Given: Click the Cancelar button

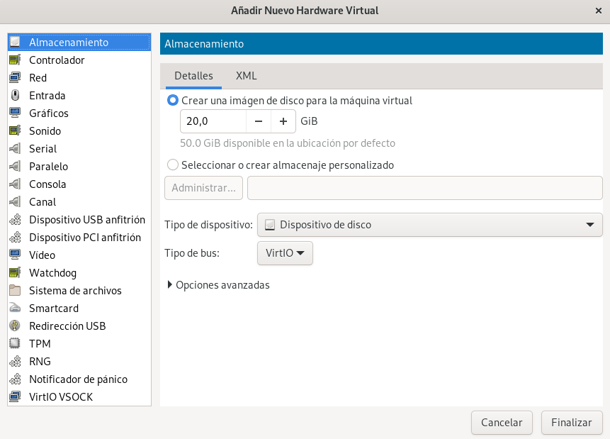Looking at the screenshot, I should (x=502, y=423).
